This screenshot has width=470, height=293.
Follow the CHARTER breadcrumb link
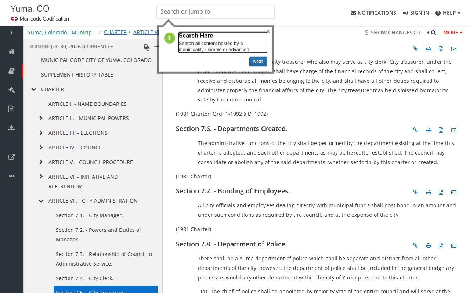click(x=115, y=32)
